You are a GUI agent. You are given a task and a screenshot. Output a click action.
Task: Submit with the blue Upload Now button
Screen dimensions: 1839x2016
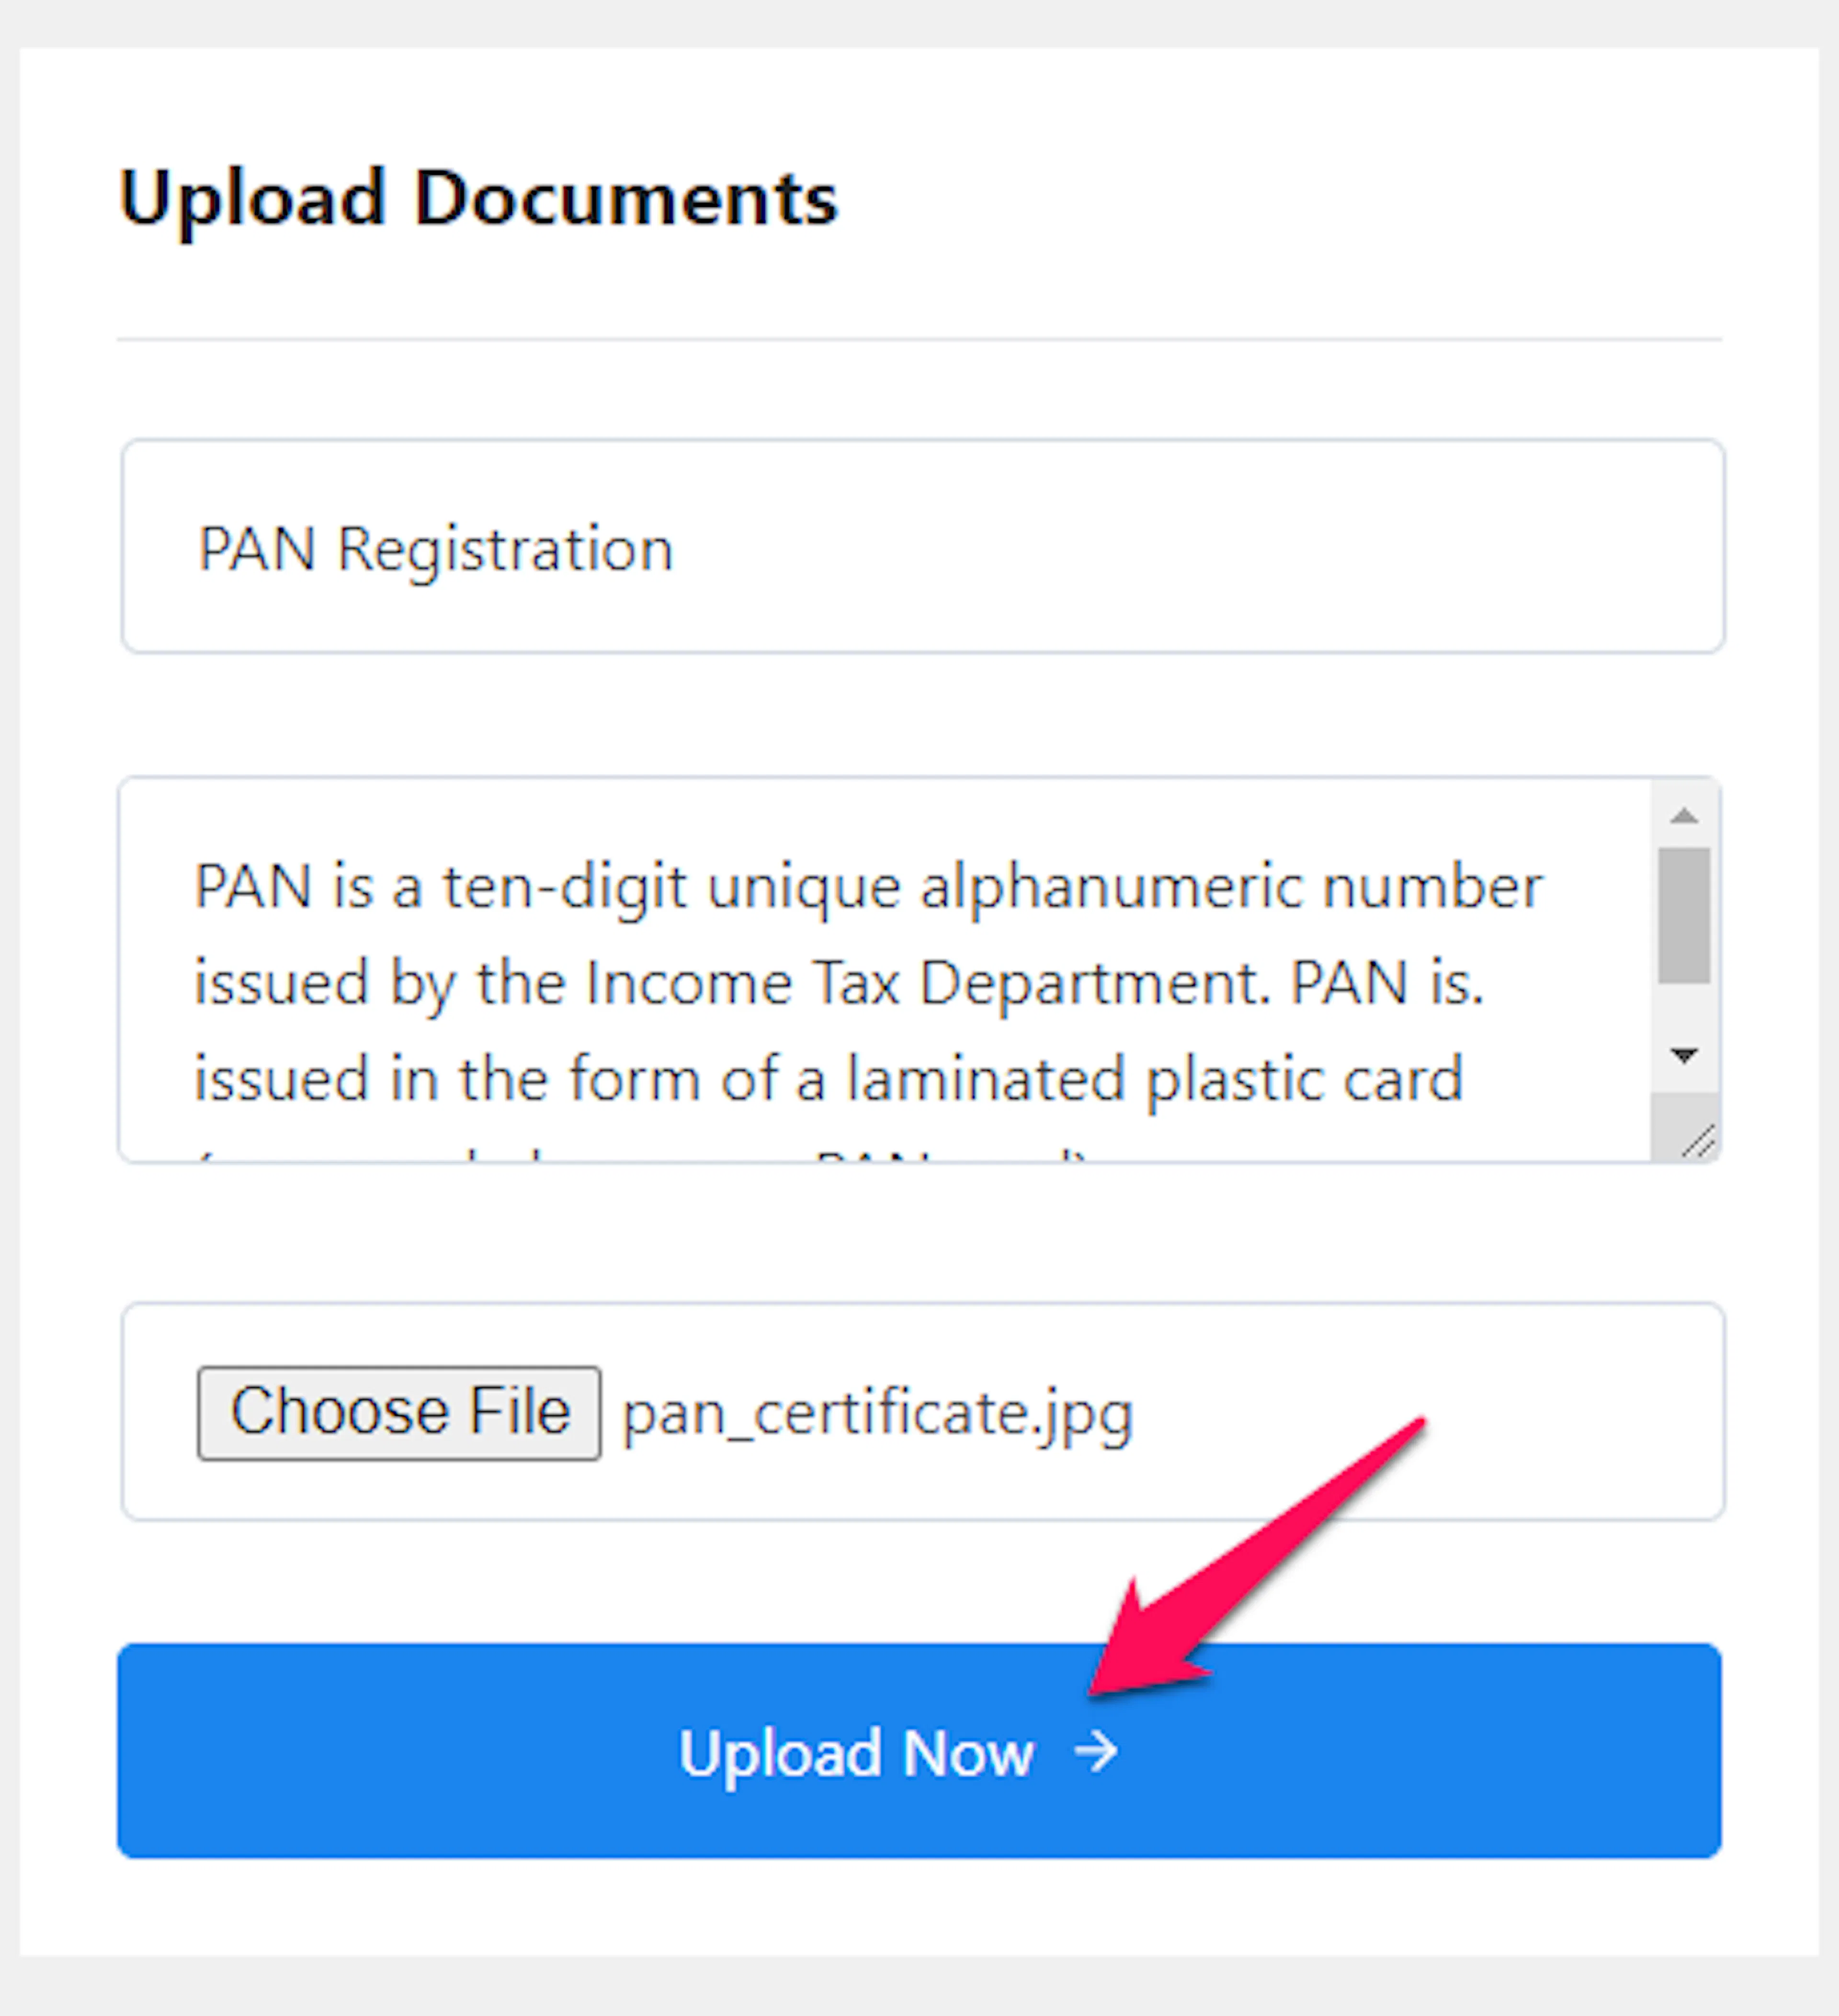(x=919, y=1751)
